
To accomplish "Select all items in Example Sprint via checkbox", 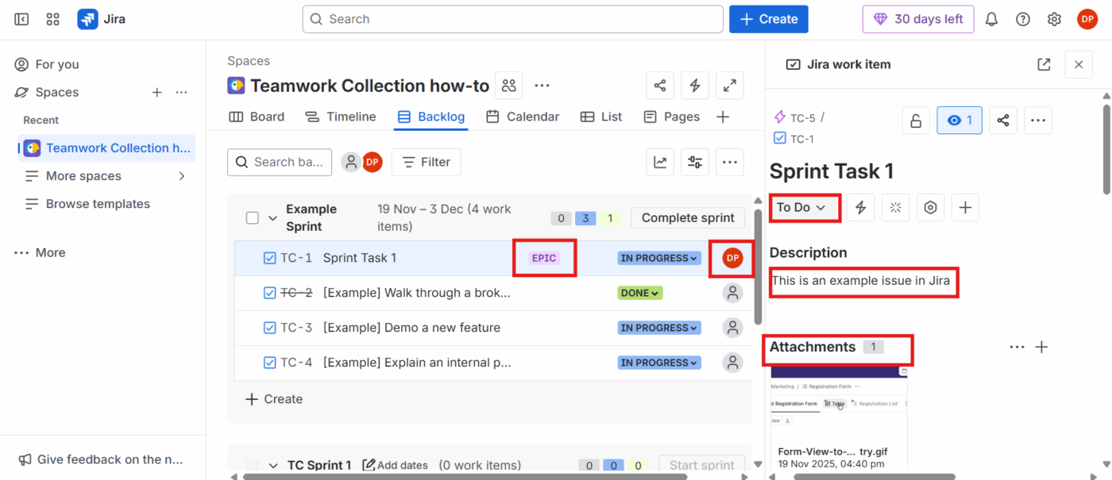I will 252,217.
